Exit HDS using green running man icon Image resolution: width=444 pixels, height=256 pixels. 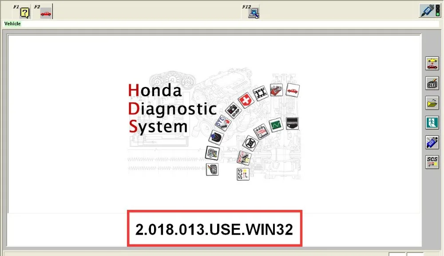point(432,123)
